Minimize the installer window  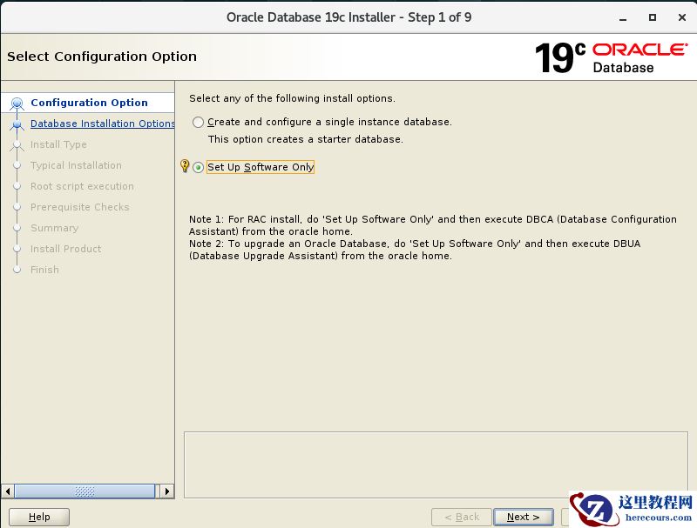pos(623,17)
